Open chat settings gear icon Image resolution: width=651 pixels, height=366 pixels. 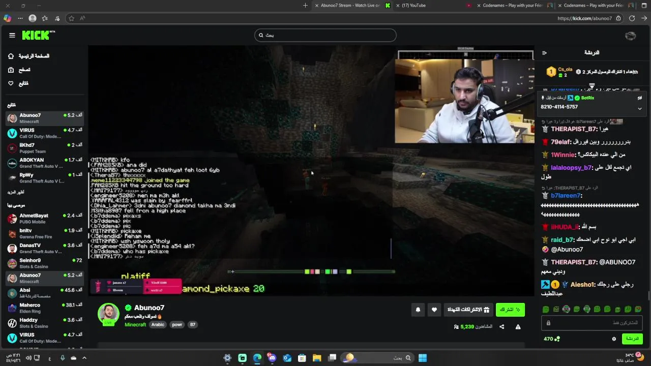pos(614,339)
